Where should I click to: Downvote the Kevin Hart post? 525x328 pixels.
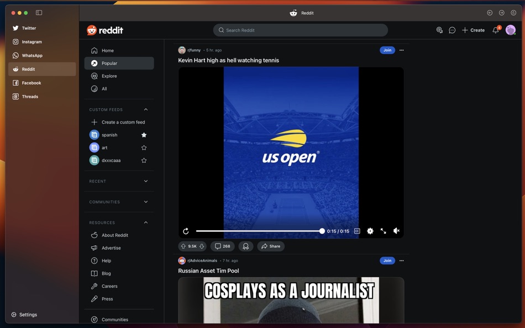[x=202, y=246]
